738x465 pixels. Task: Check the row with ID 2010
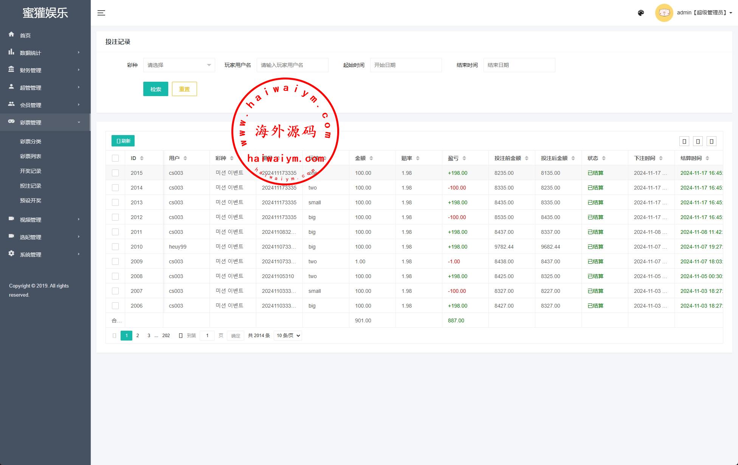point(115,247)
